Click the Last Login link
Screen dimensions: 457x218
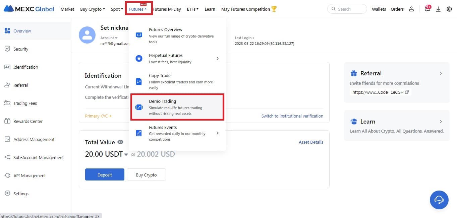pyautogui.click(x=244, y=38)
